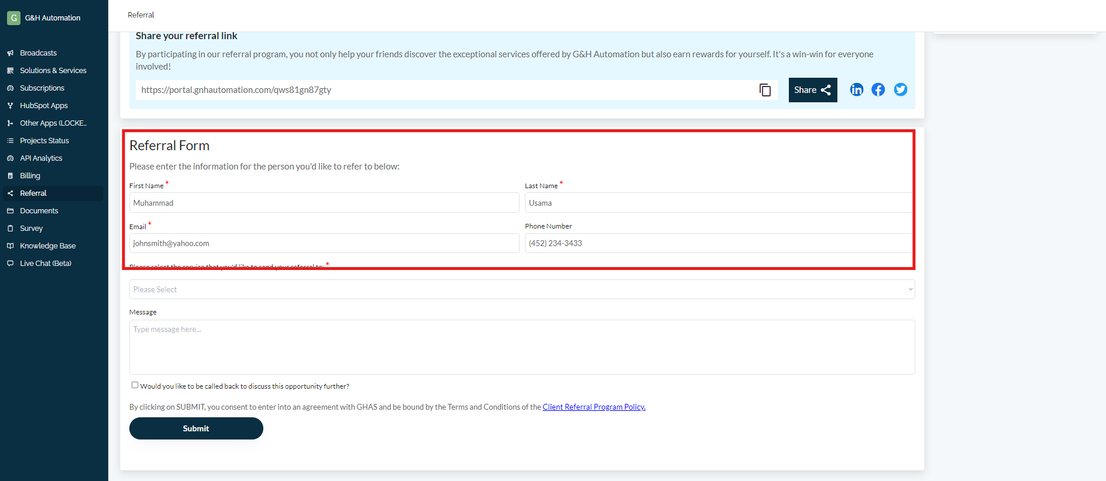Viewport: 1106px width, 481px height.
Task: Go to Solutions & Services menu item
Action: click(x=53, y=71)
